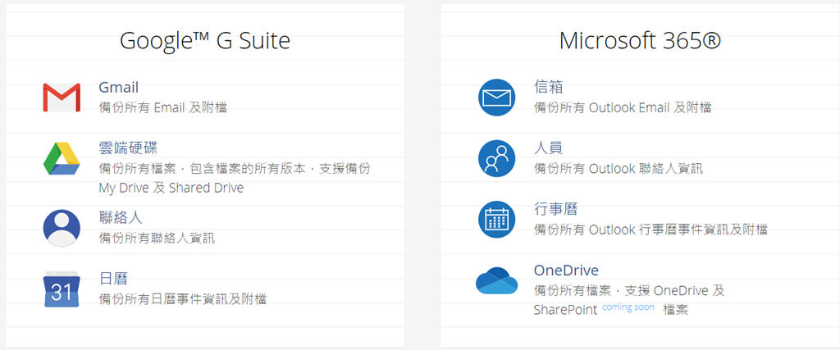840x350 pixels.
Task: Click the Google G Suite title
Action: [205, 41]
